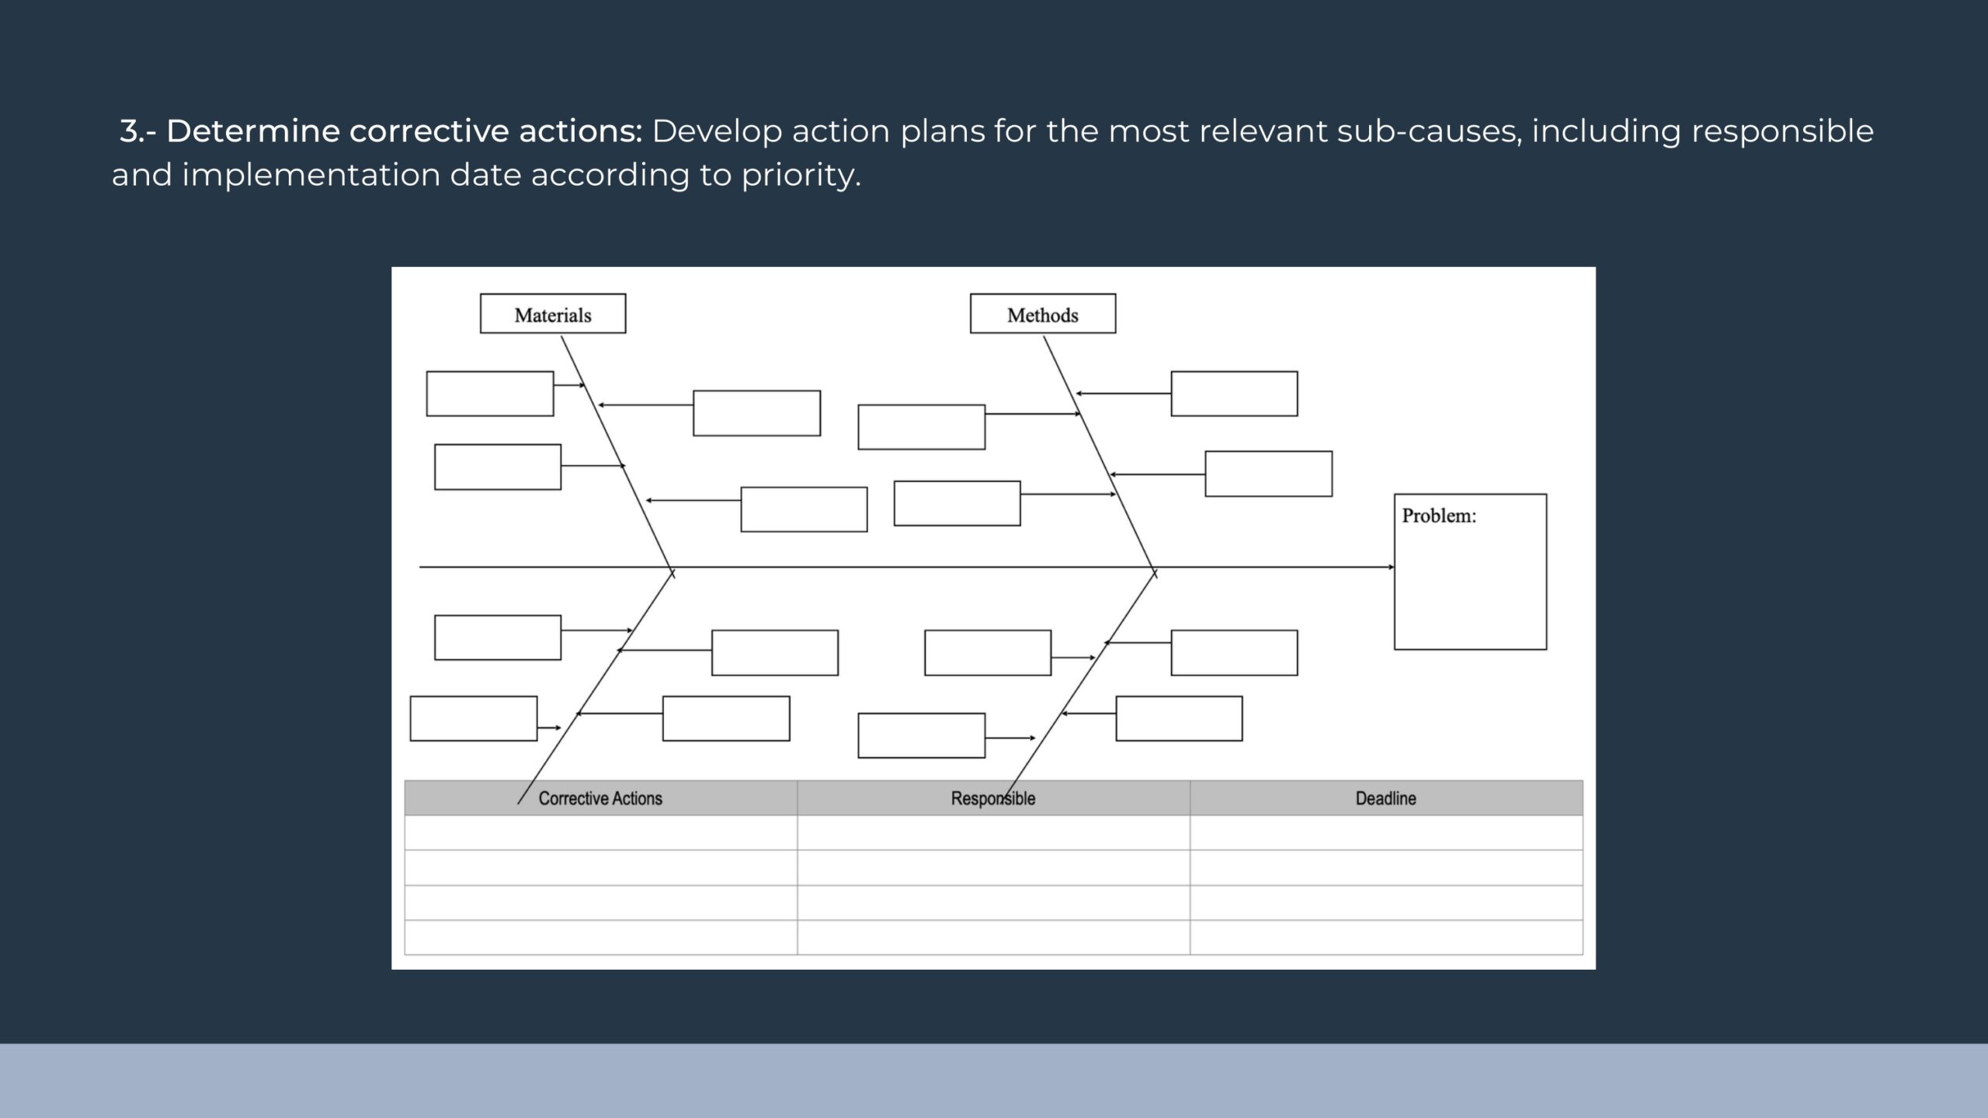Click the Deadline column header
This screenshot has height=1118, width=1988.
[1385, 798]
